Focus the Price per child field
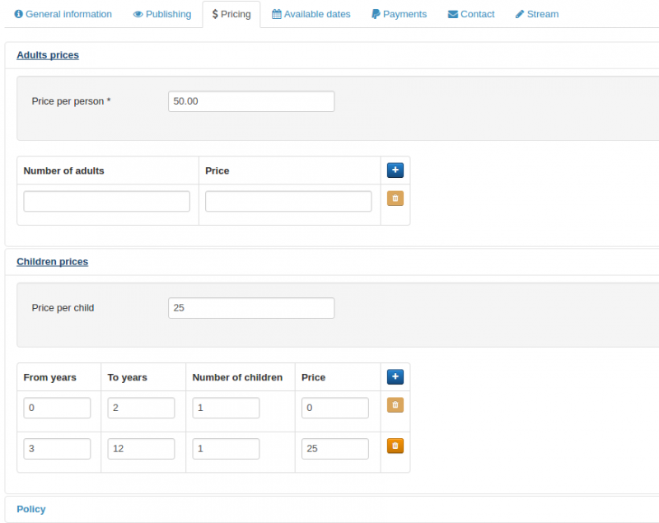Image resolution: width=659 pixels, height=523 pixels. point(251,308)
